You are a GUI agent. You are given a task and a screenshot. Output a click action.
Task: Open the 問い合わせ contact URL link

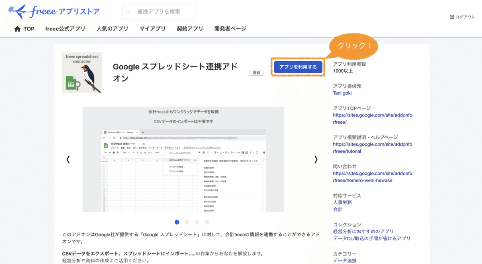pyautogui.click(x=372, y=177)
